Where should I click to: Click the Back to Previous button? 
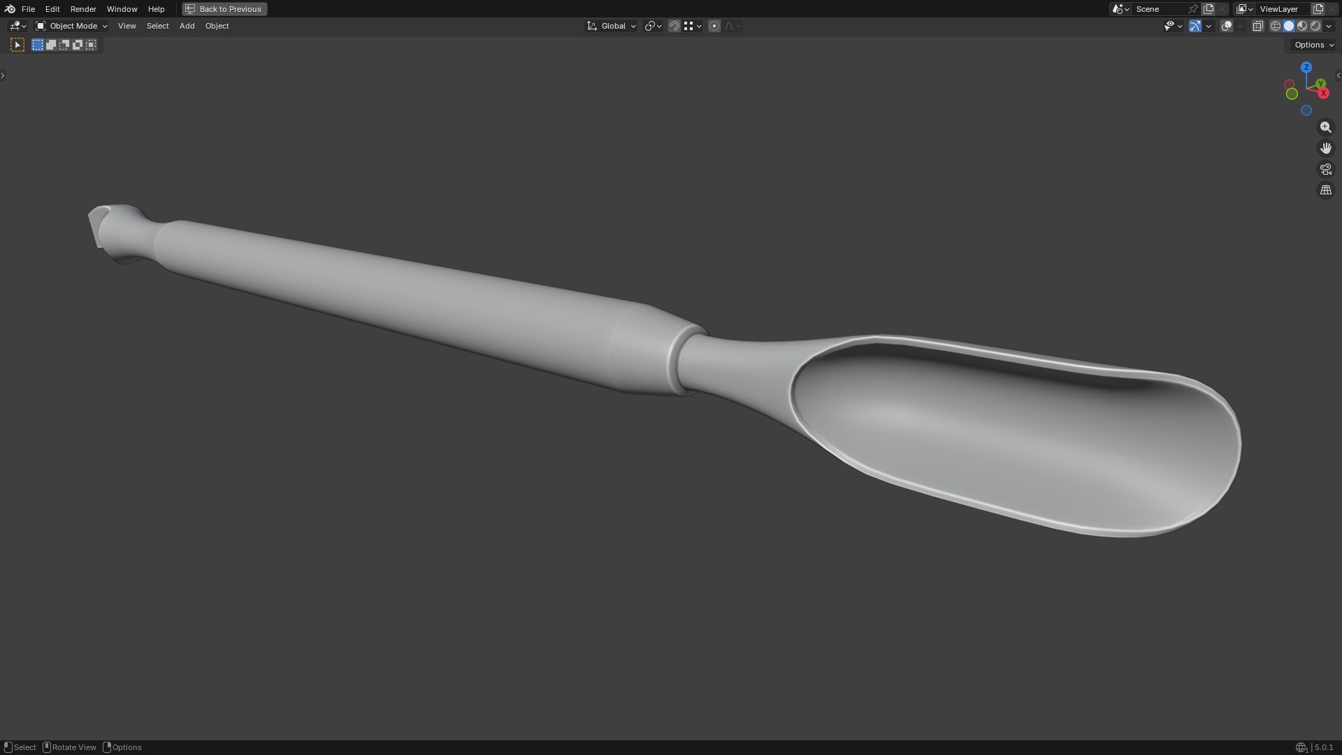coord(224,9)
